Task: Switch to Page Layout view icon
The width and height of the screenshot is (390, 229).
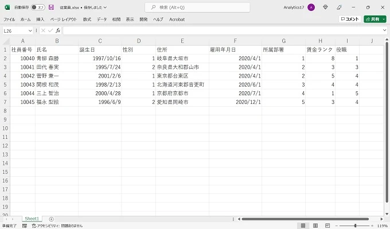Action: click(x=315, y=226)
